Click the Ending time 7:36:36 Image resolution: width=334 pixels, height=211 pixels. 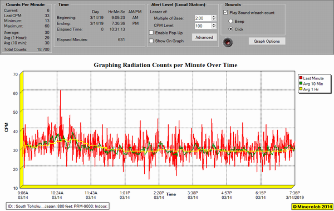[x=118, y=23]
